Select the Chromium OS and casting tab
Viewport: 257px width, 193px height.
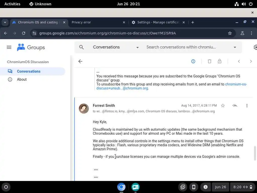coord(38,22)
